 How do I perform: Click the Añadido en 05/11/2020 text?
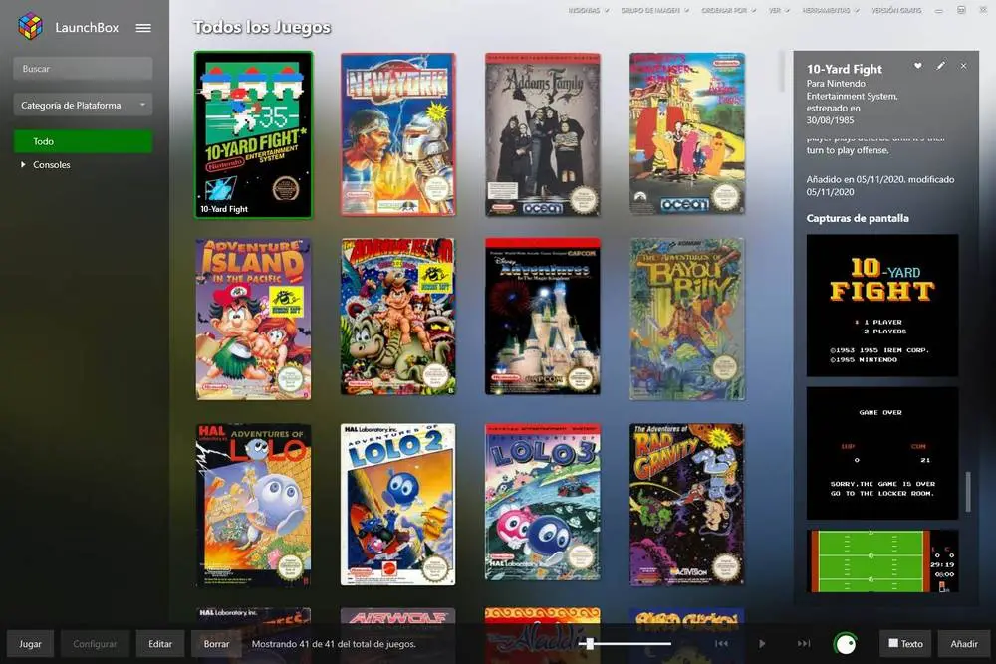879,185
